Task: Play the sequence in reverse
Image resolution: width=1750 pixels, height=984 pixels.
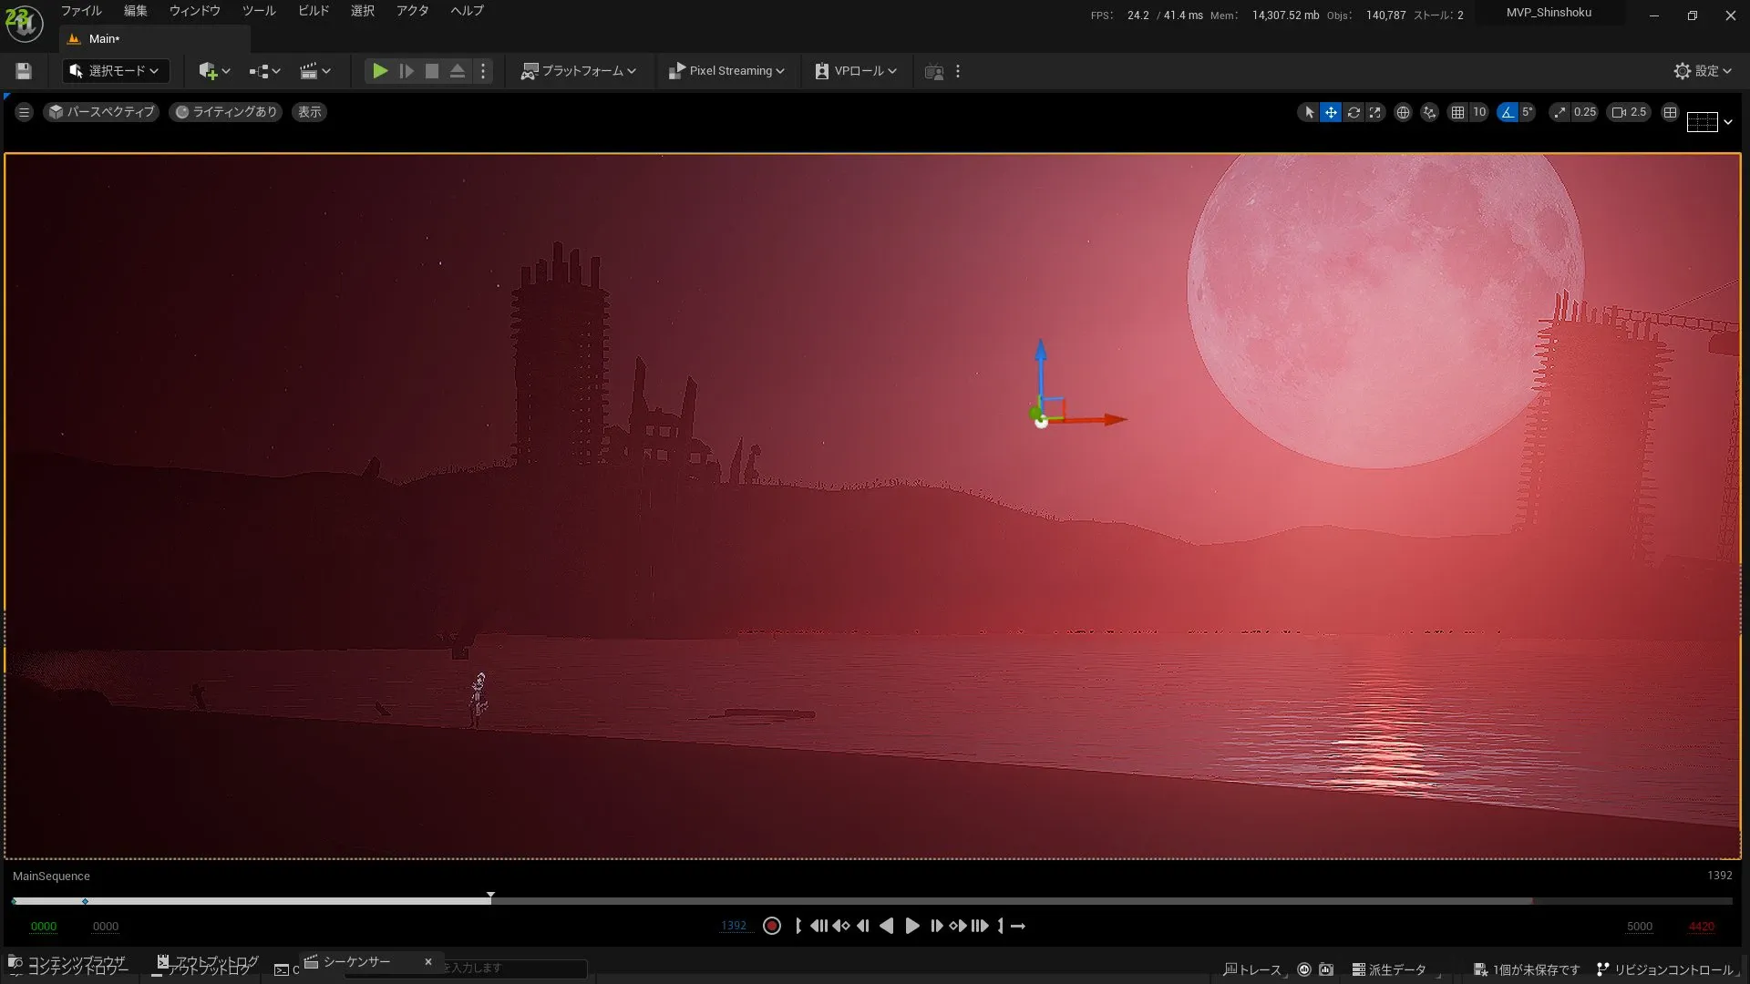Action: click(x=887, y=926)
